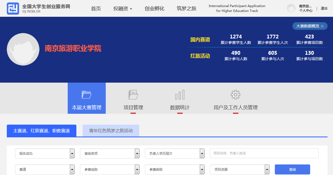Open the 报名成功 status dropdown
Image resolution: width=333 pixels, height=175 pixels.
pyautogui.click(x=45, y=154)
